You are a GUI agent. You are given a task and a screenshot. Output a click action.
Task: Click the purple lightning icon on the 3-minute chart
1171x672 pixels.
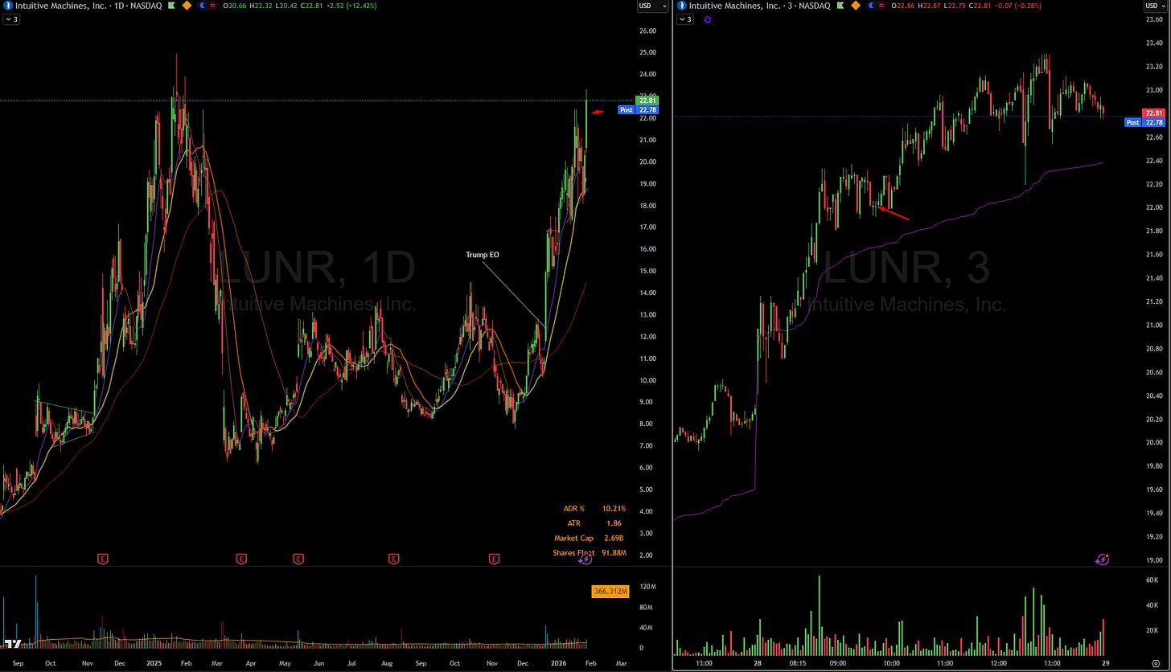point(1102,559)
